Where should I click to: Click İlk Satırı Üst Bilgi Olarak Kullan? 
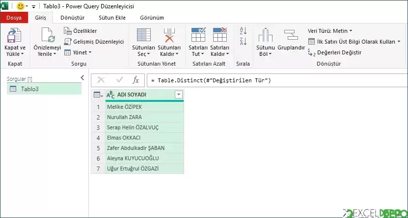354,42
